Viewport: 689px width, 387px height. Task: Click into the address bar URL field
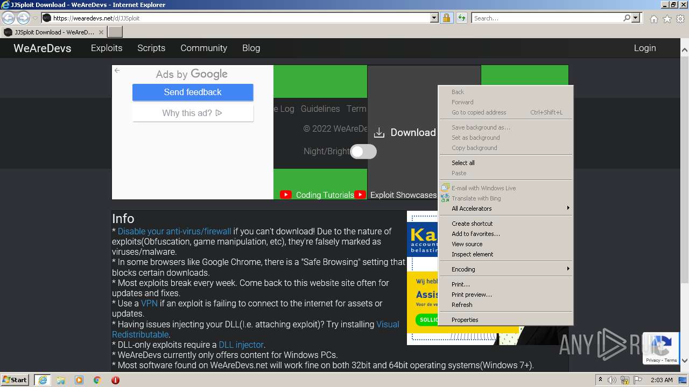241,18
